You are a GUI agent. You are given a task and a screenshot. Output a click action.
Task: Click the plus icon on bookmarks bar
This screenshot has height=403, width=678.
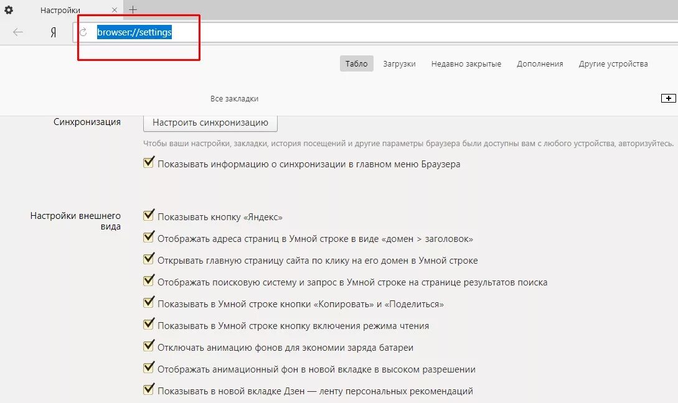tap(669, 98)
